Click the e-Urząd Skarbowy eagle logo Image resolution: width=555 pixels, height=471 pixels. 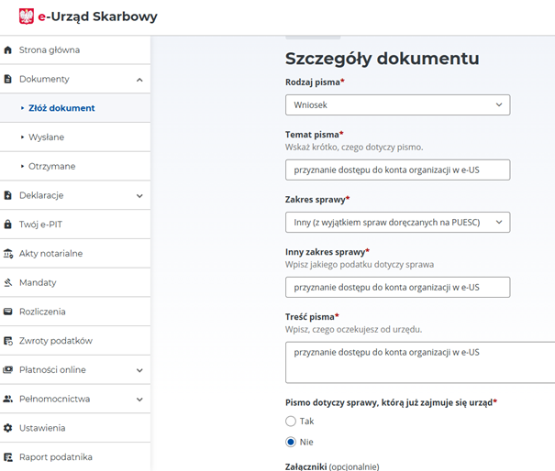(27, 16)
